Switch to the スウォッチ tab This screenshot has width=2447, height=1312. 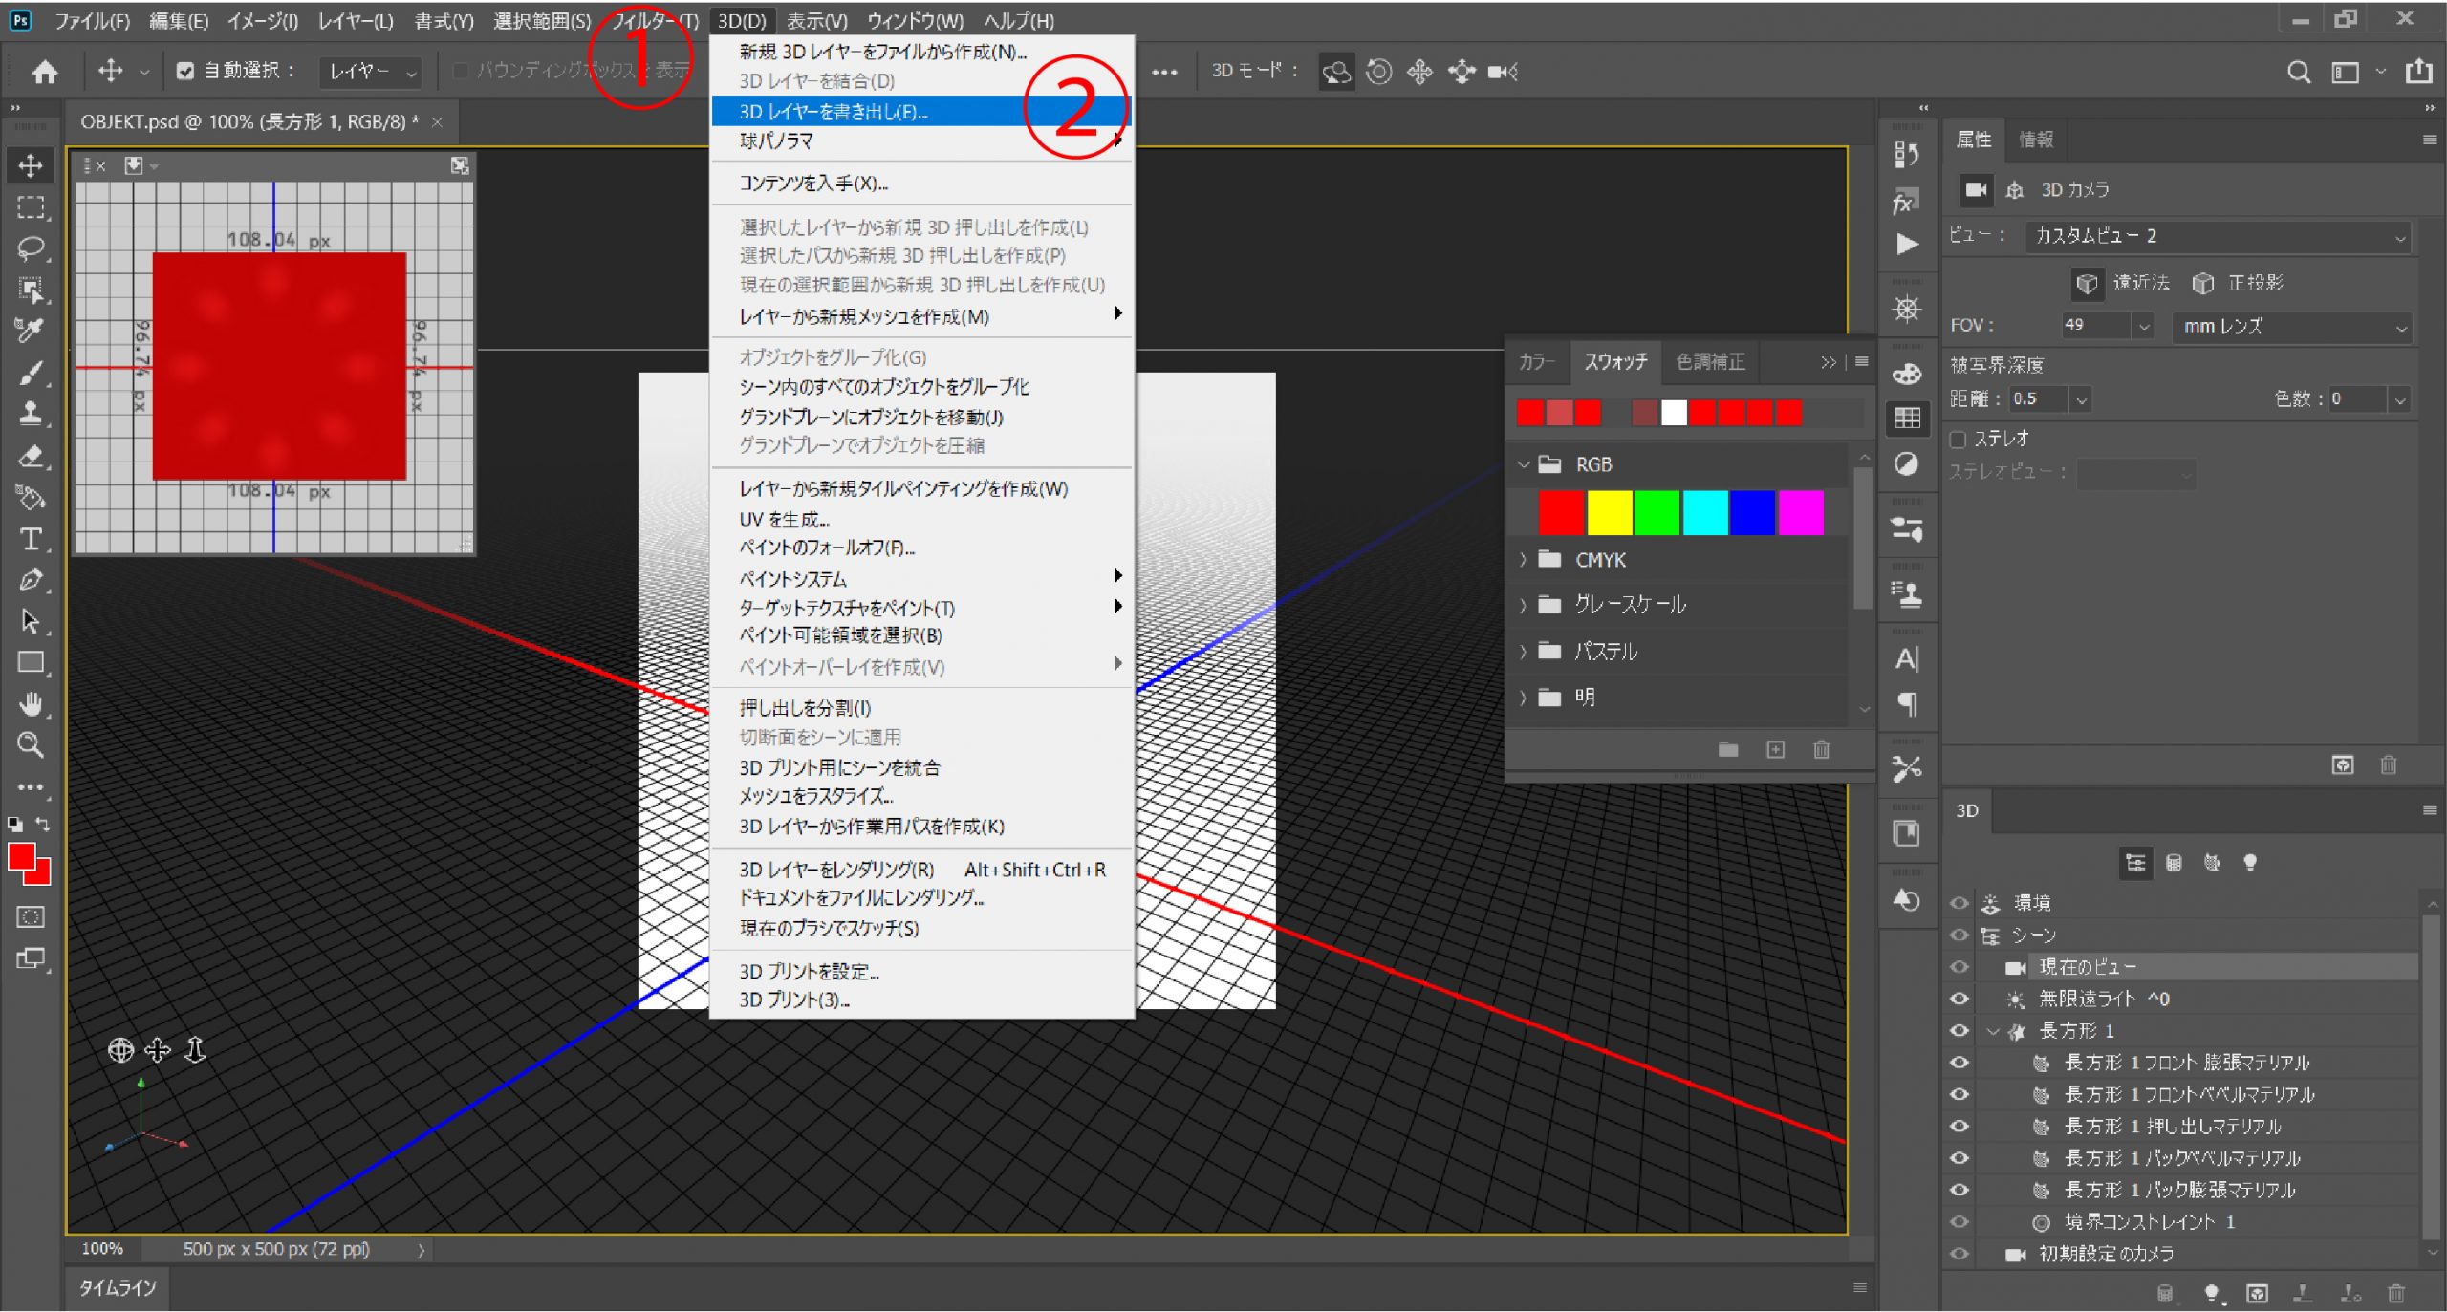point(1615,362)
